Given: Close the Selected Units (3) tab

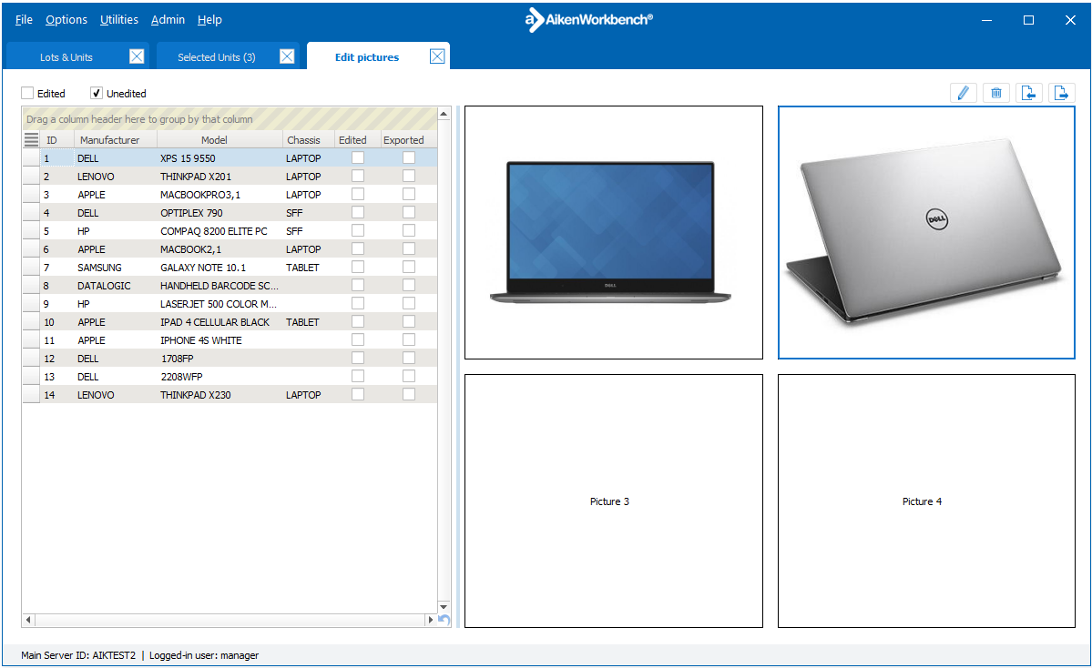Looking at the screenshot, I should (287, 56).
